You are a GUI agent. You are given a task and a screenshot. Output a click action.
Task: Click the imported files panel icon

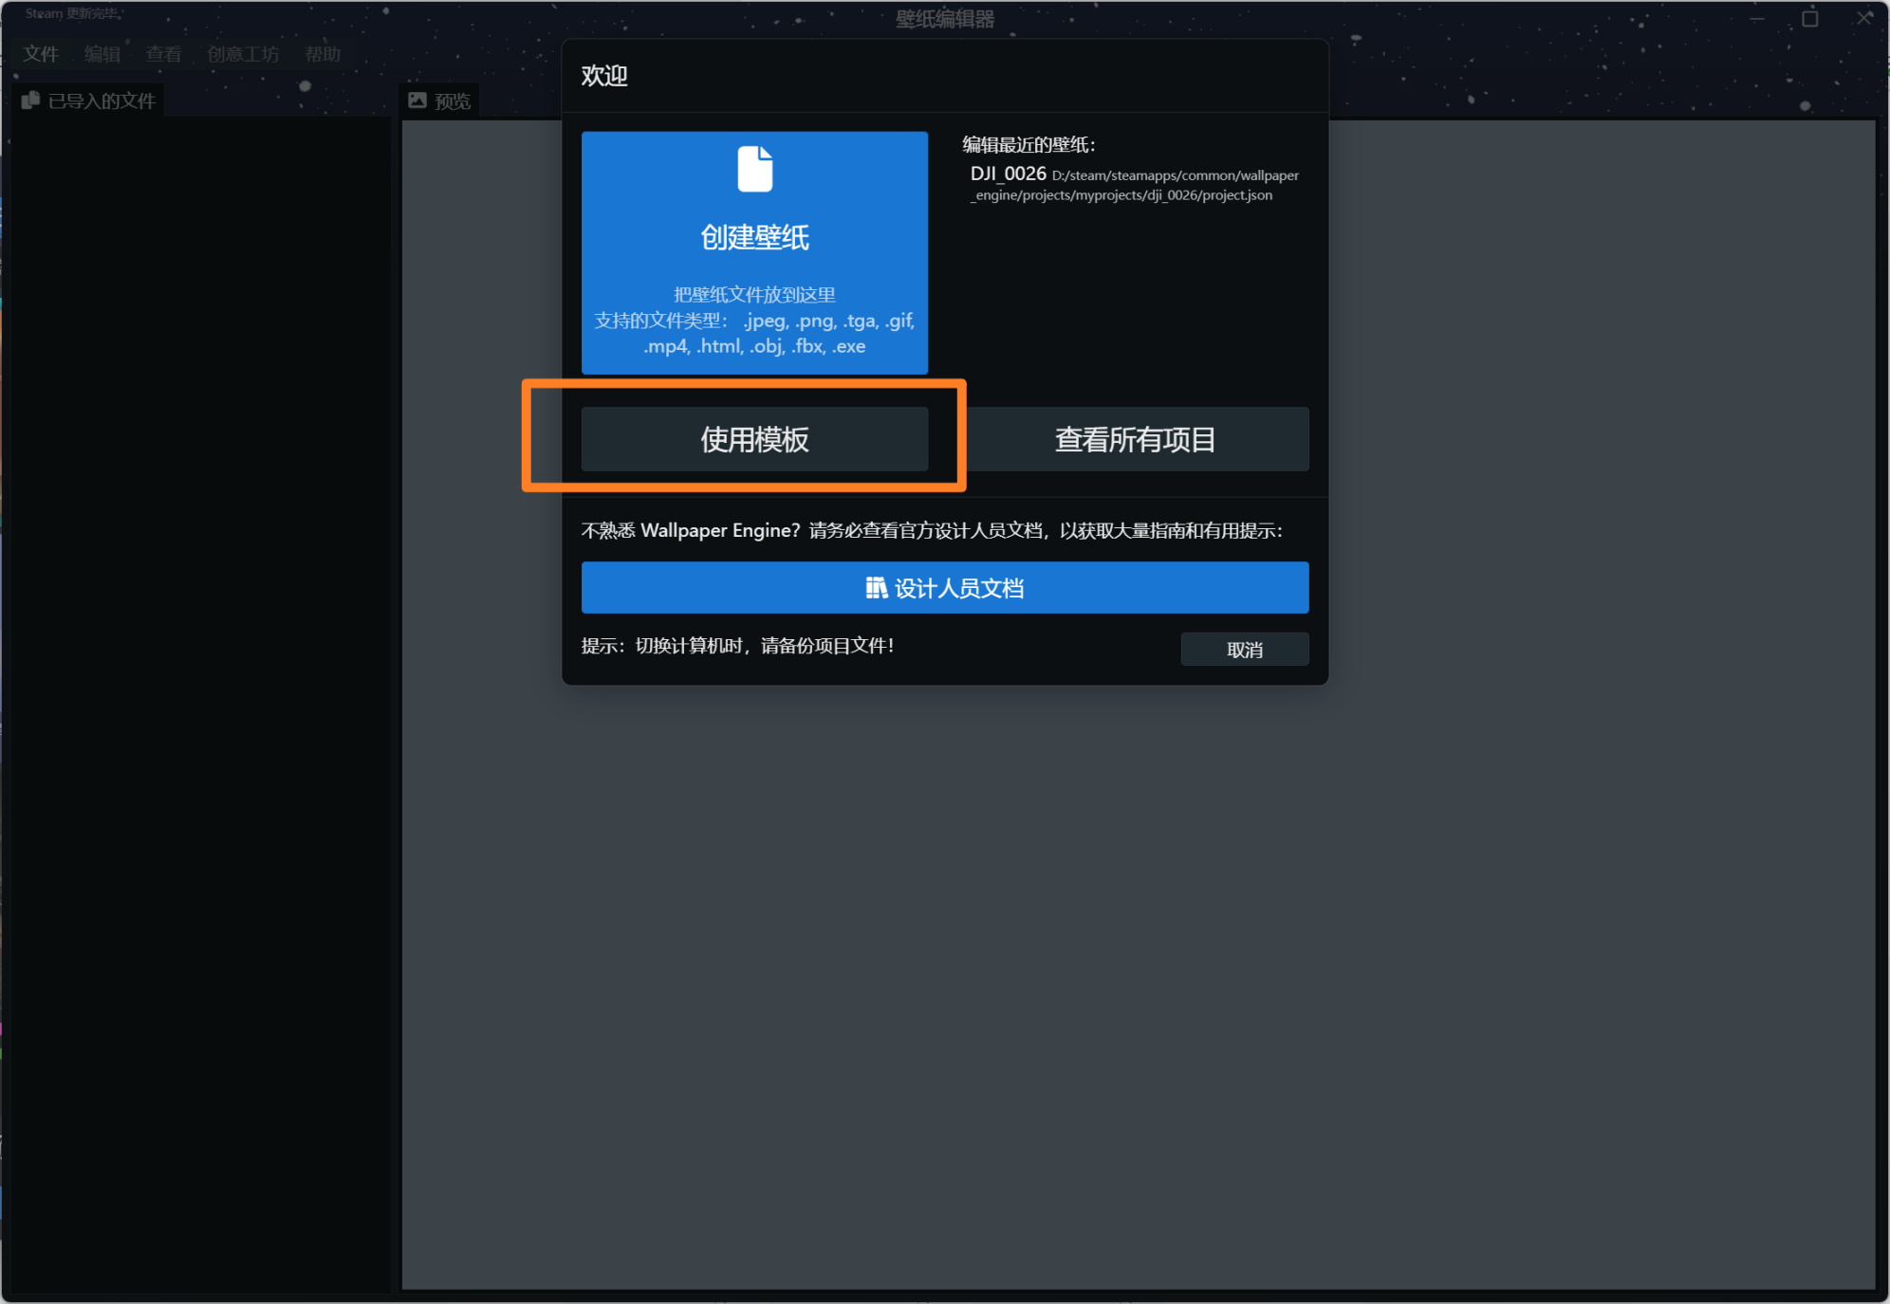coord(31,101)
